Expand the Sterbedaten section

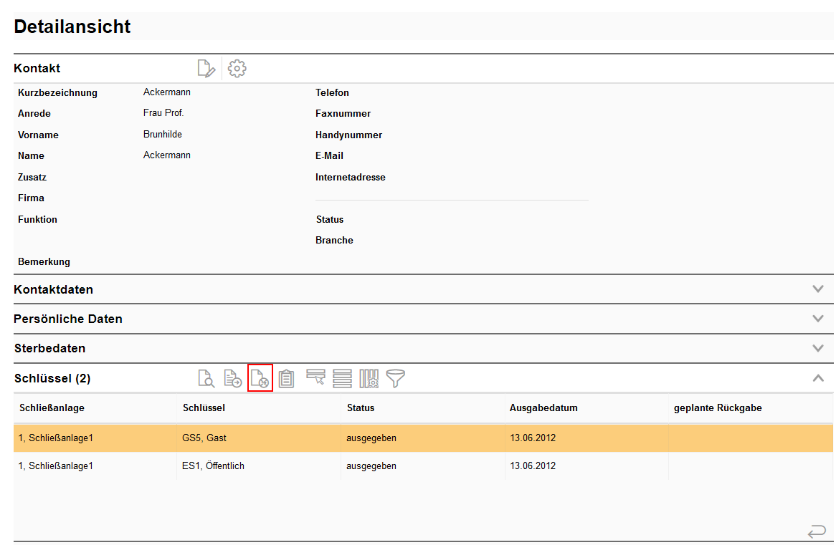click(818, 349)
